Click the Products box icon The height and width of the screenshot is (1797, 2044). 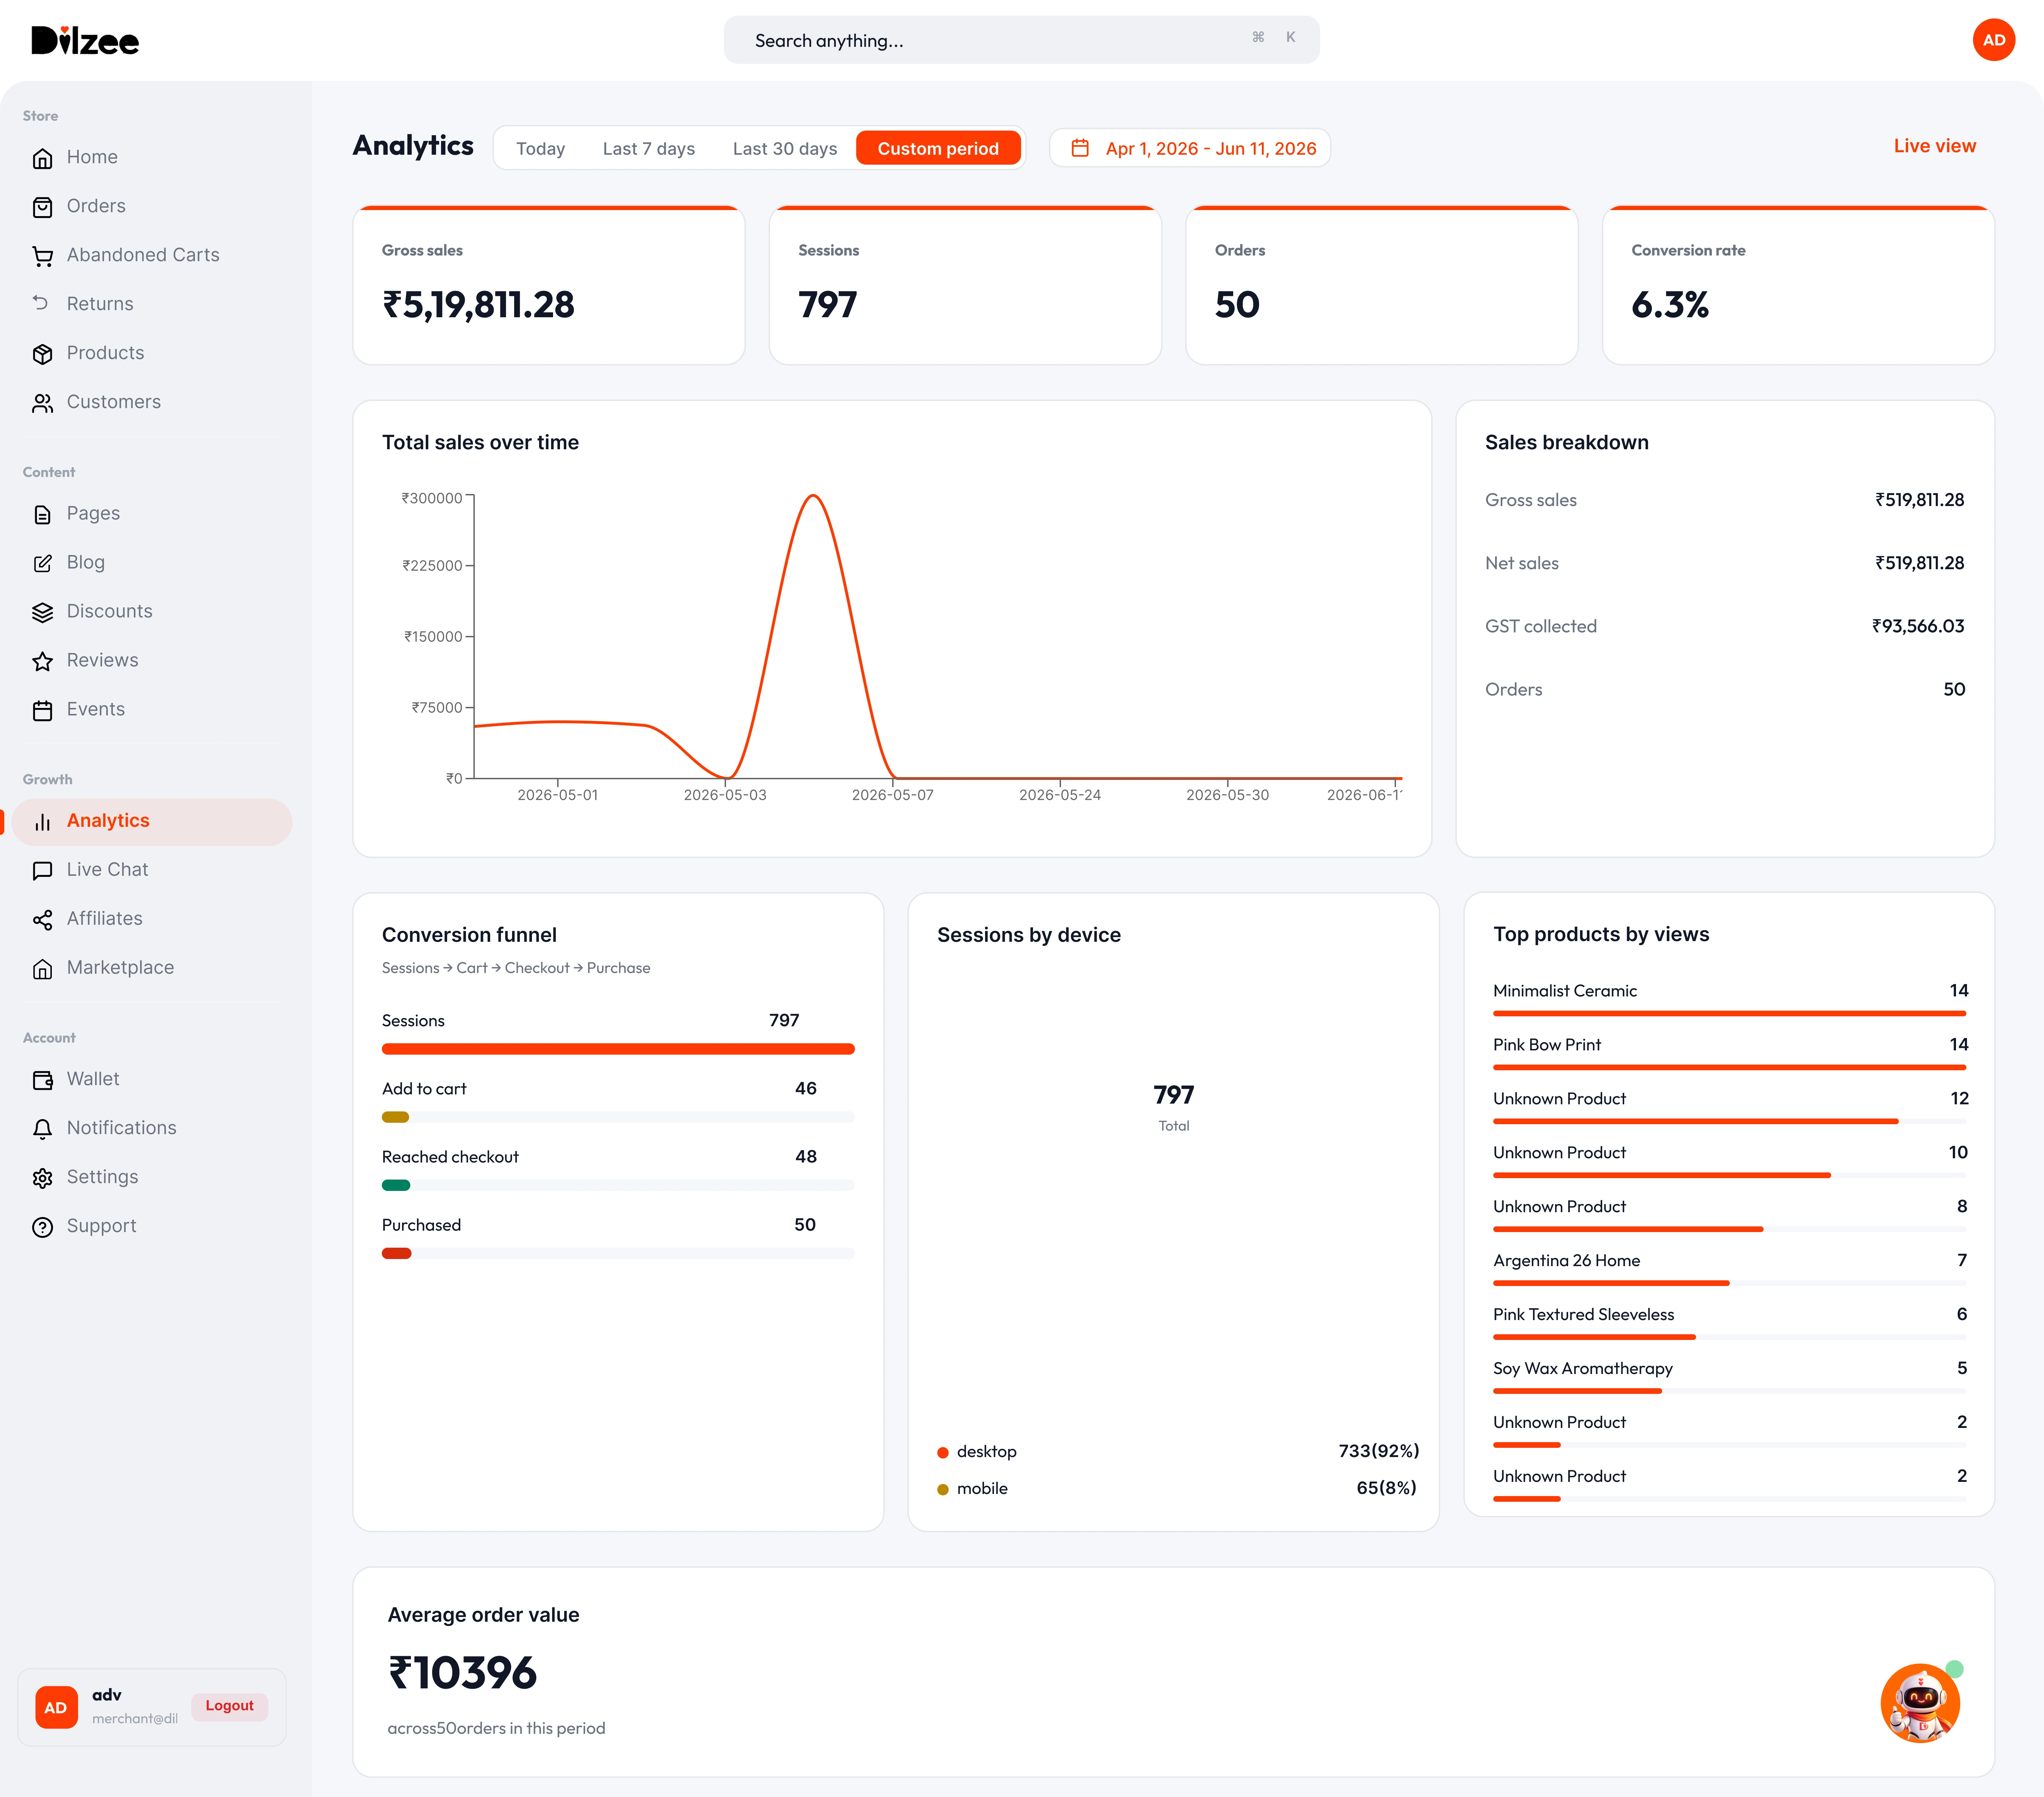pyautogui.click(x=42, y=354)
